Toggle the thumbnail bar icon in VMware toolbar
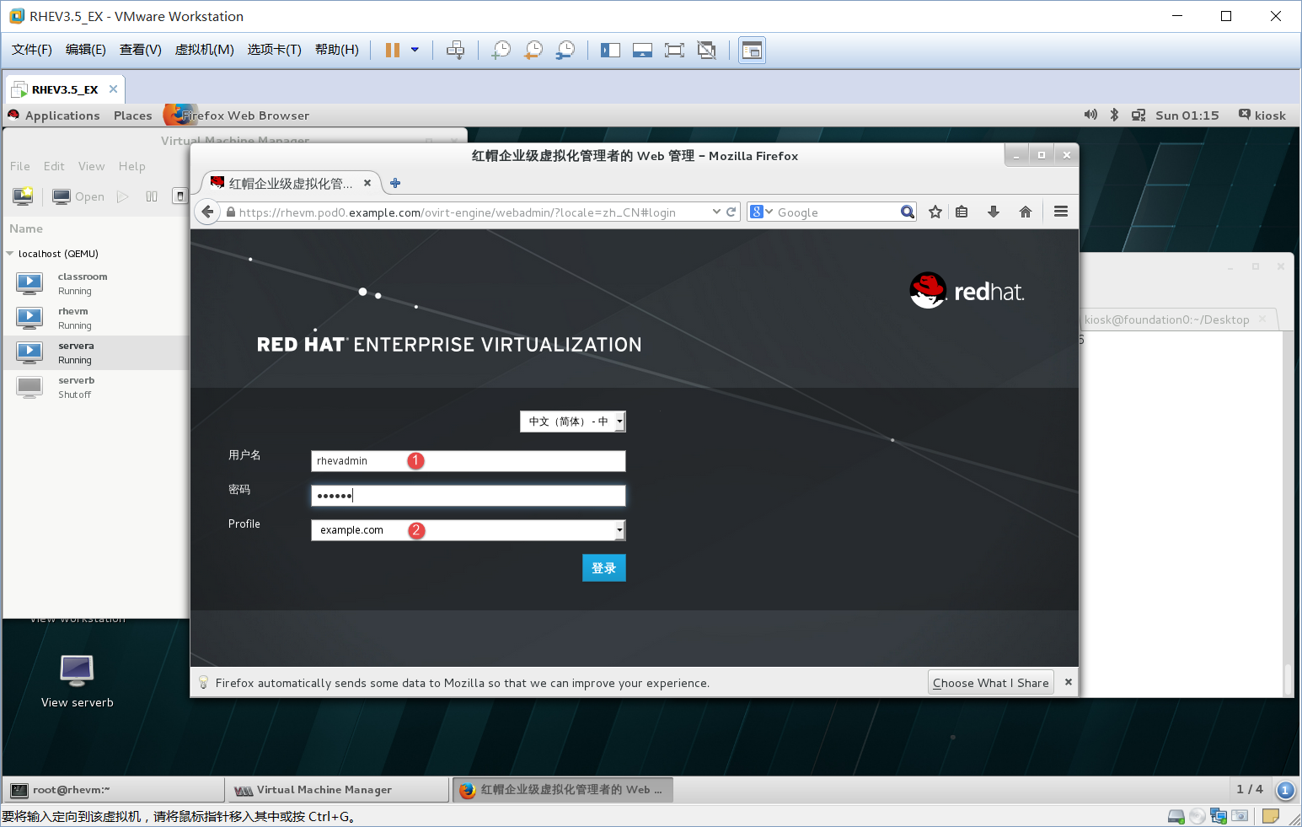This screenshot has height=827, width=1302. pos(642,50)
